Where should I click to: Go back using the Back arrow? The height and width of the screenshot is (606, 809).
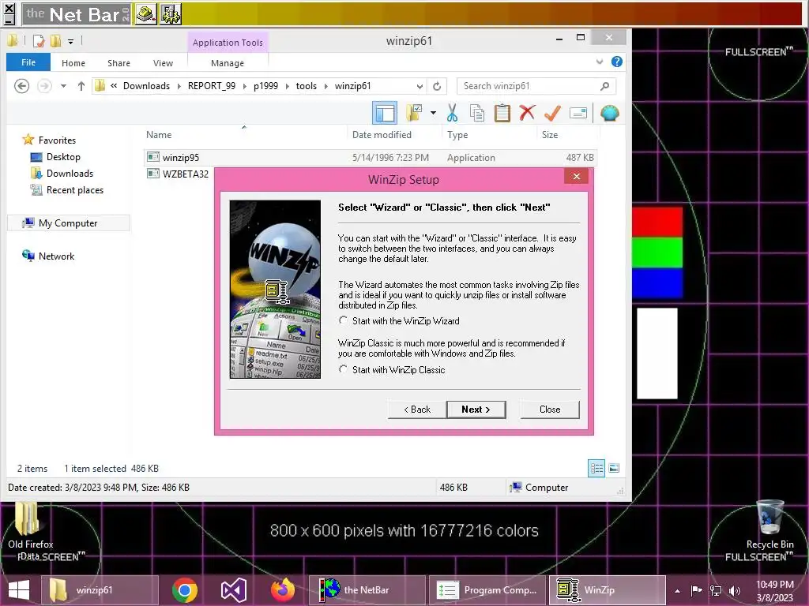coord(21,86)
